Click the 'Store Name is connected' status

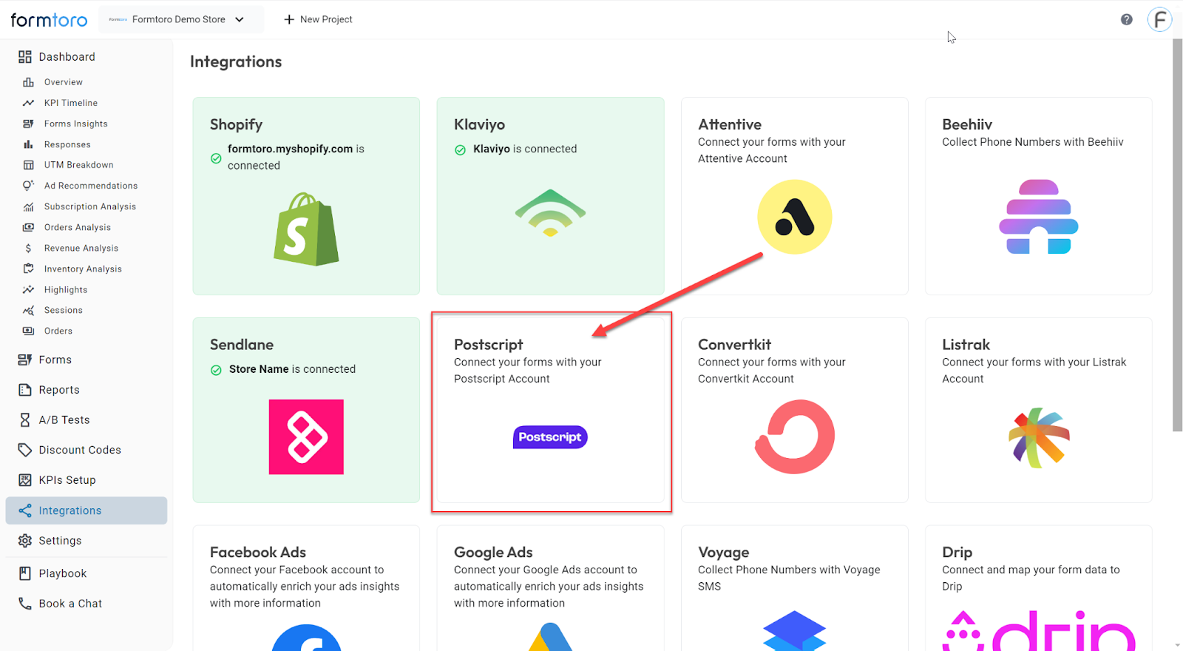[283, 369]
